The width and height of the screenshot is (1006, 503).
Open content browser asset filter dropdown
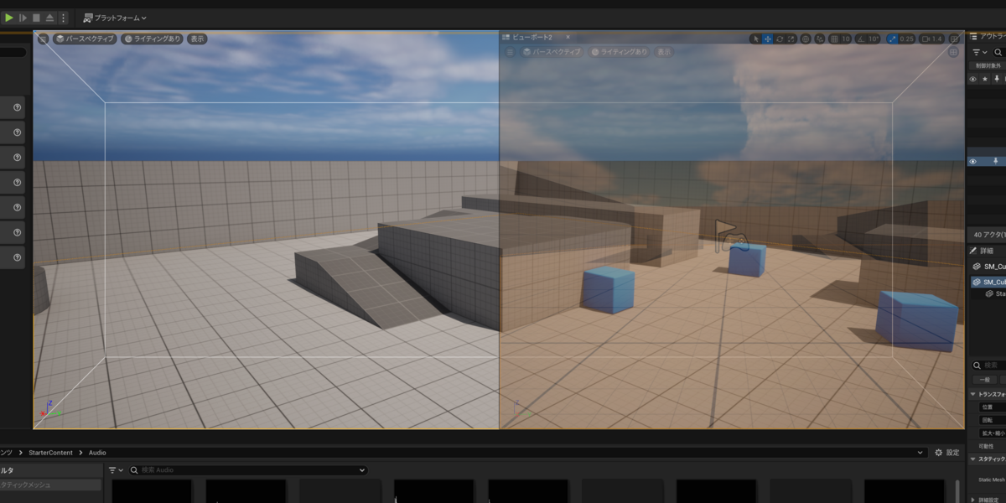pyautogui.click(x=115, y=470)
